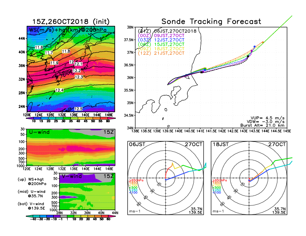Click the 11.7 height contour label
The height and width of the screenshot is (236, 306).
[x=49, y=52]
